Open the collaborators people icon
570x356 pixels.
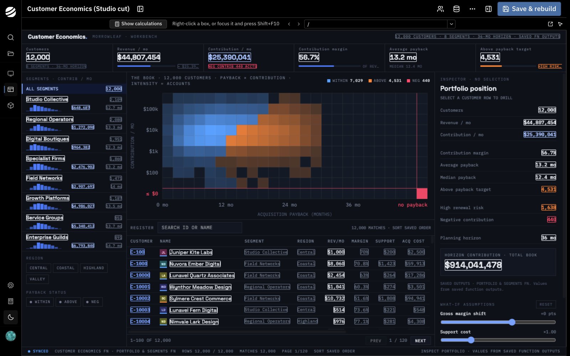tap(440, 9)
